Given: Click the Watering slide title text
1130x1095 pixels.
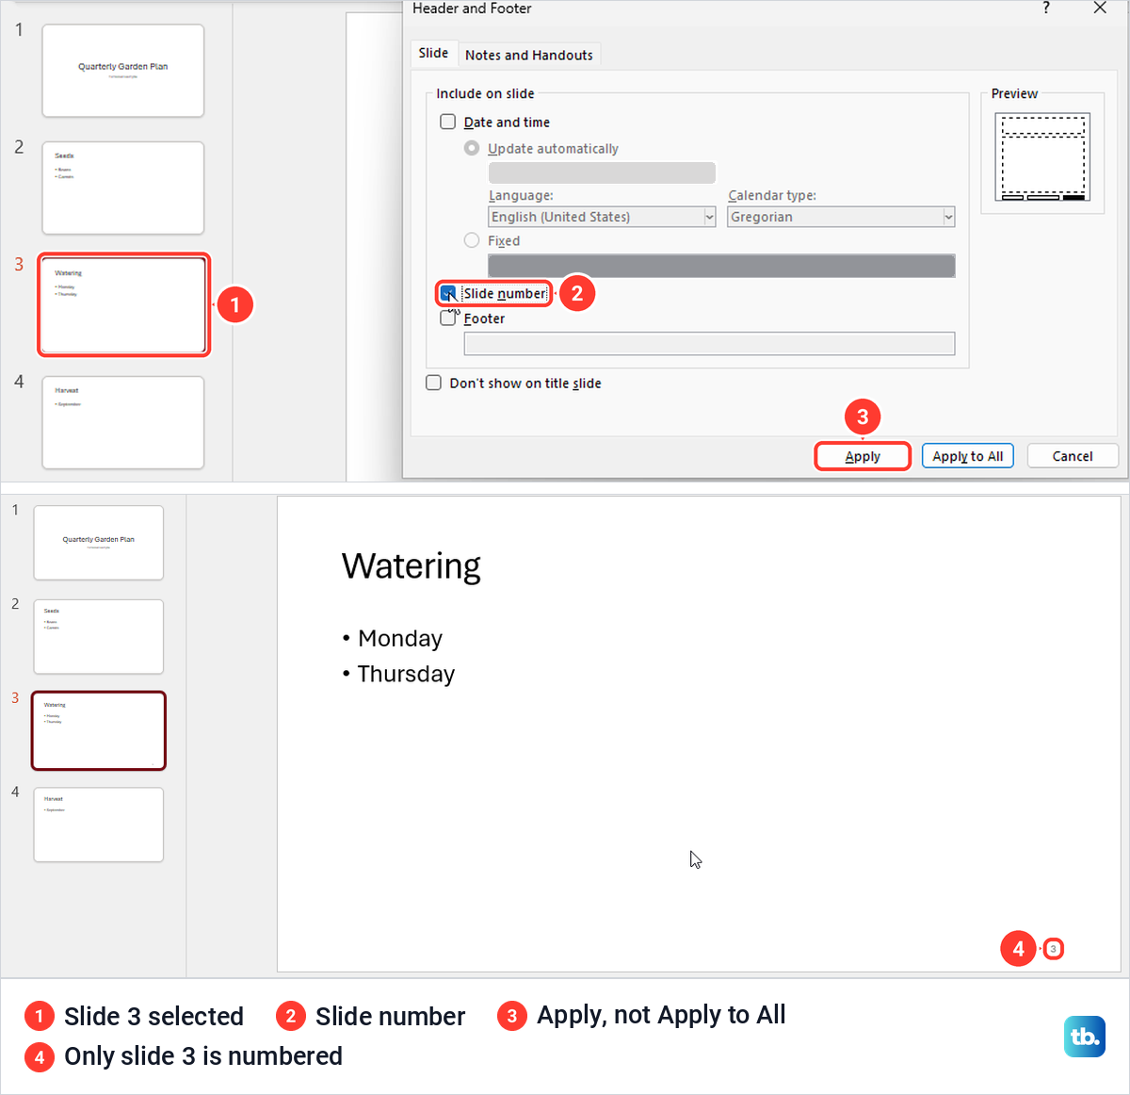Looking at the screenshot, I should click(412, 566).
